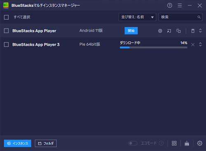
Task: Delete BlueStacks App Player trash icon
Action: (193, 31)
